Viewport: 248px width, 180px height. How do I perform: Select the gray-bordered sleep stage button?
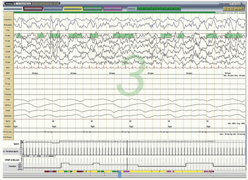tap(13, 9)
